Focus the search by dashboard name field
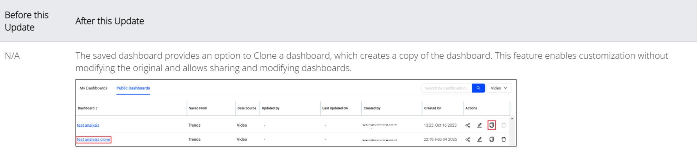 (x=447, y=88)
